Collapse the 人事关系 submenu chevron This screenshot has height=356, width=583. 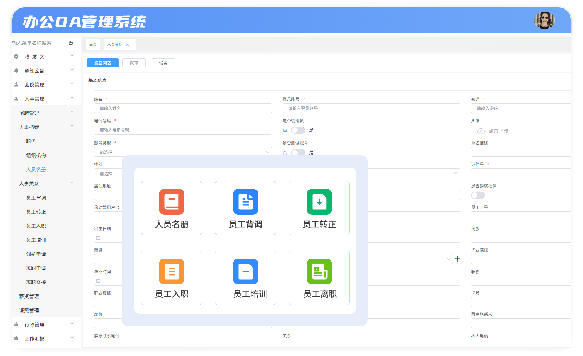[x=72, y=182]
